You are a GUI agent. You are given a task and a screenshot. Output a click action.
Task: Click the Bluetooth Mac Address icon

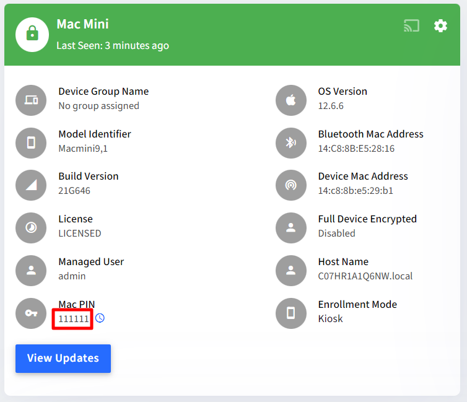coord(291,143)
